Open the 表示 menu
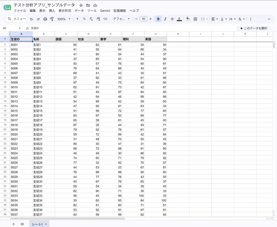Screen dimensions: 277x227 (42, 11)
